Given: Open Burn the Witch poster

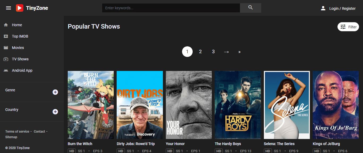Looking at the screenshot, I should [91, 105].
